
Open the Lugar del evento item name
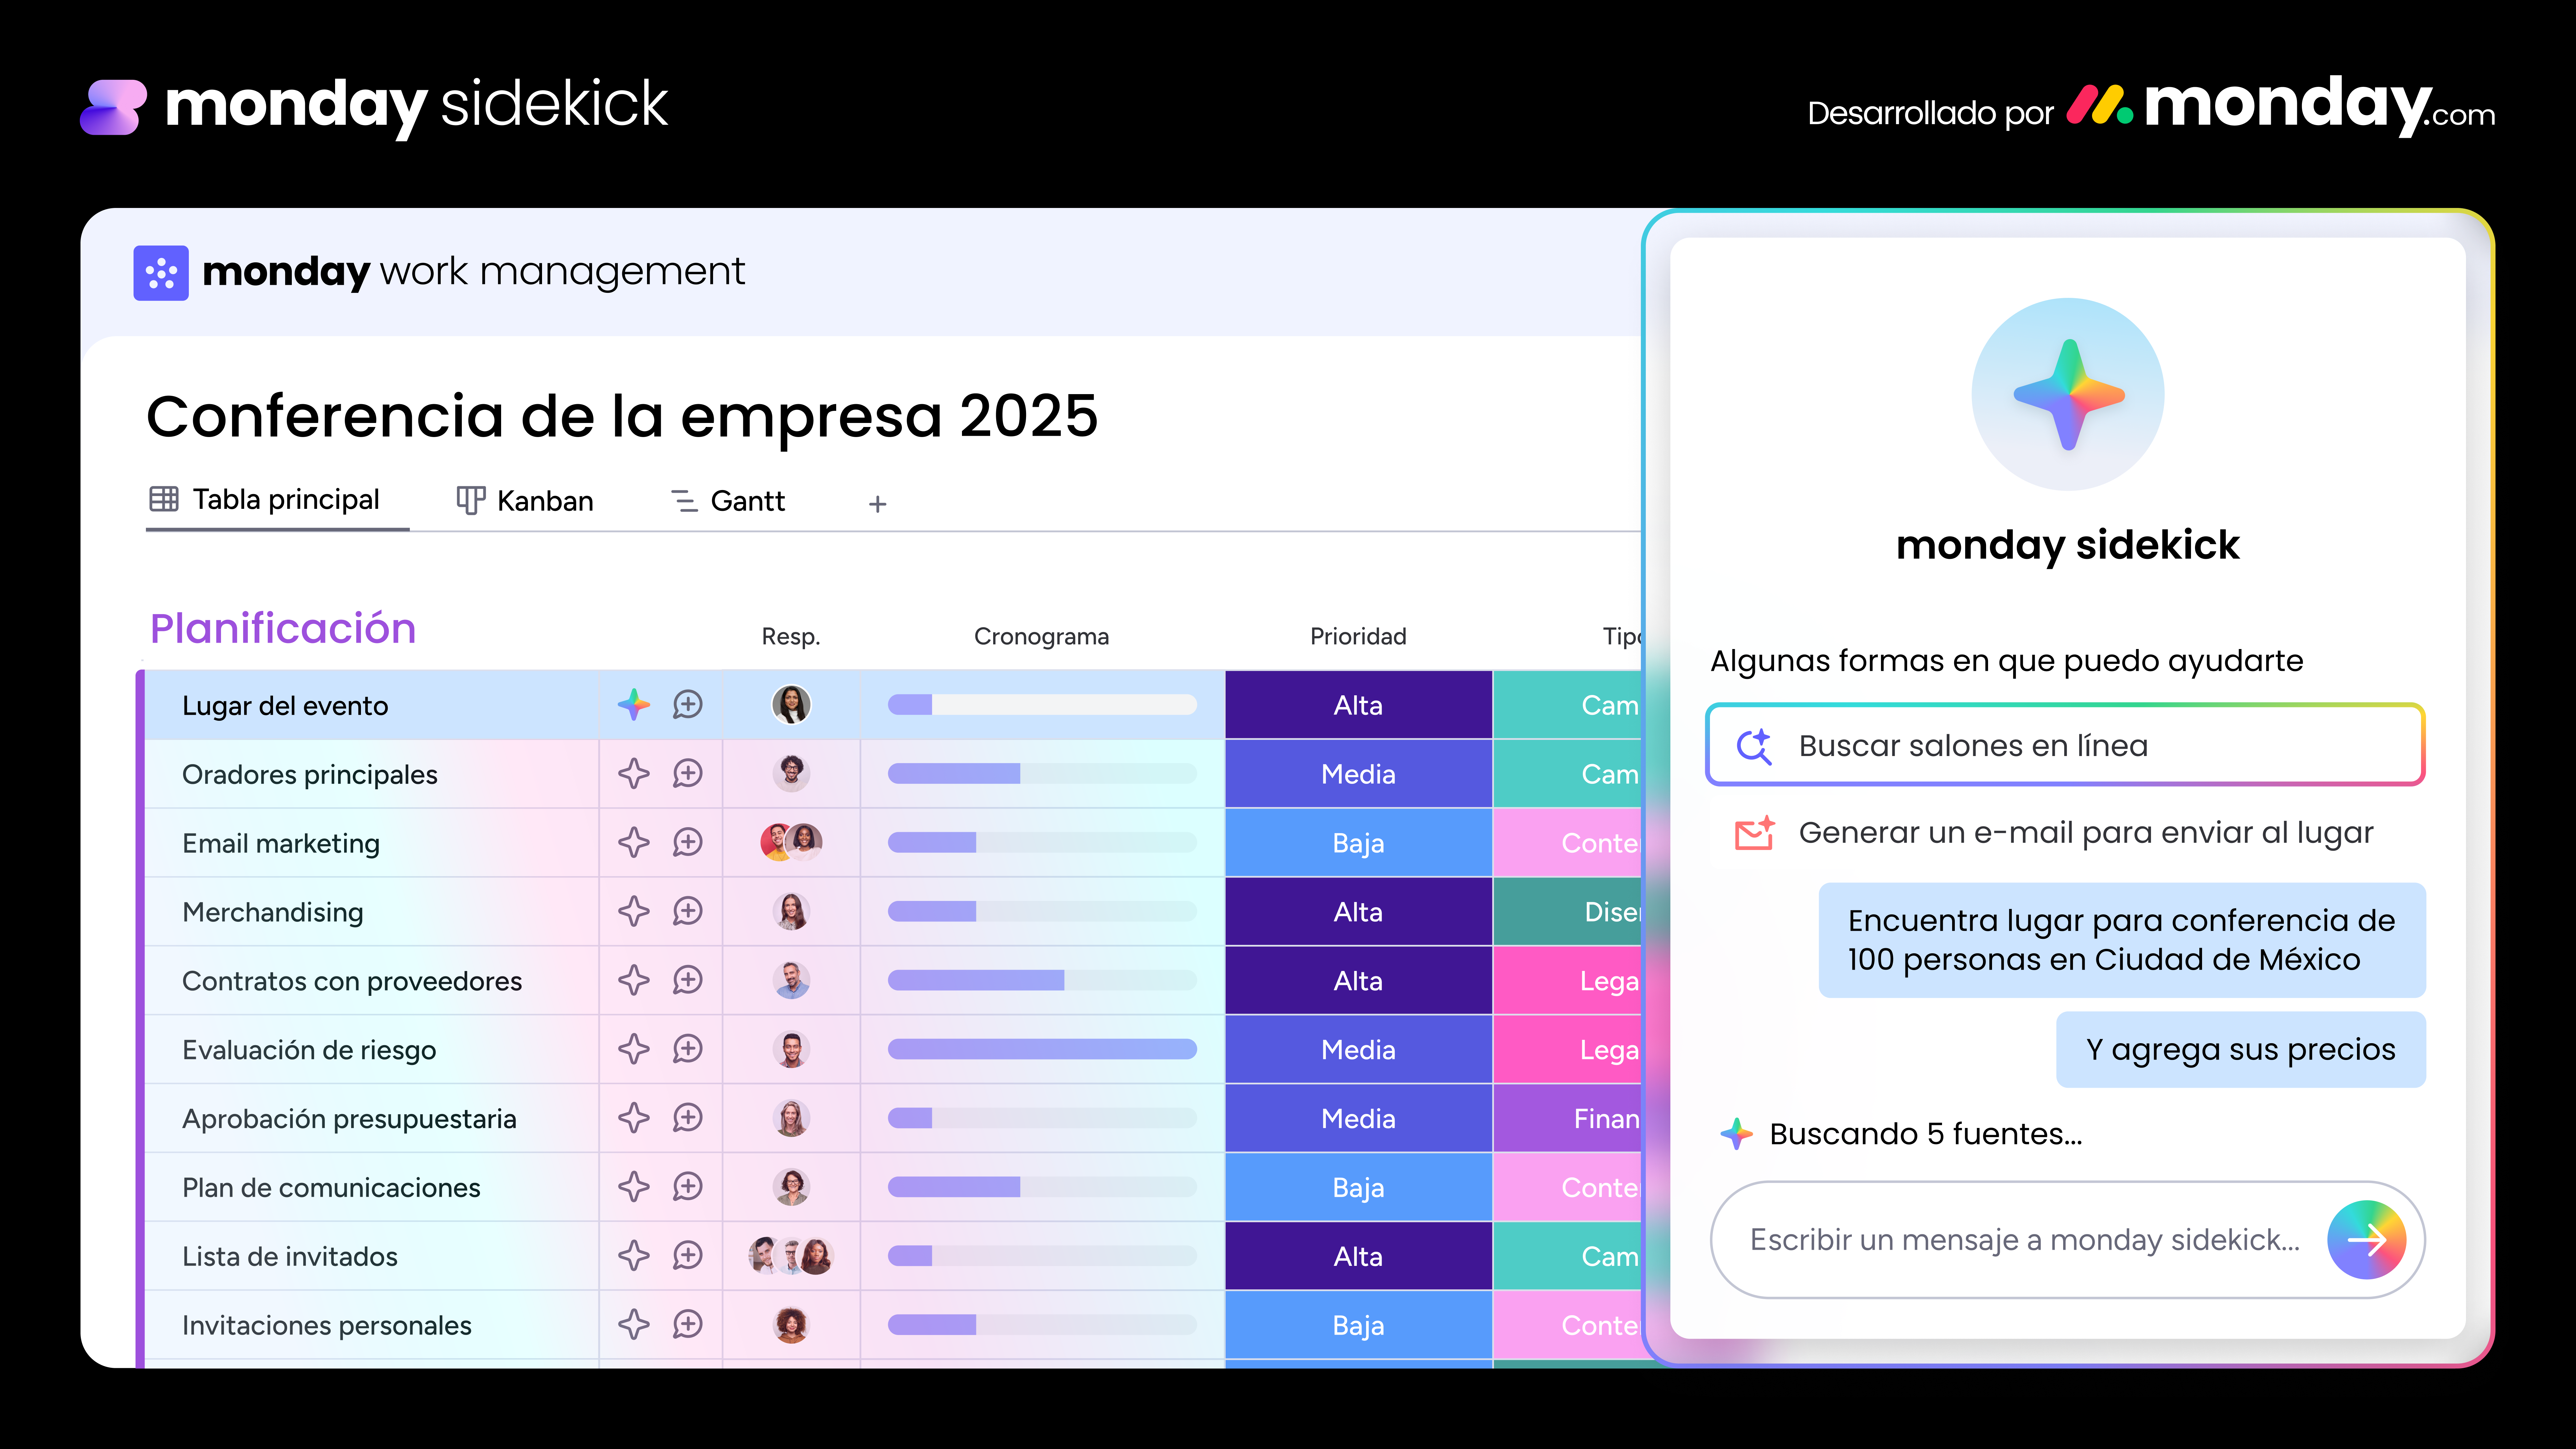click(x=285, y=706)
